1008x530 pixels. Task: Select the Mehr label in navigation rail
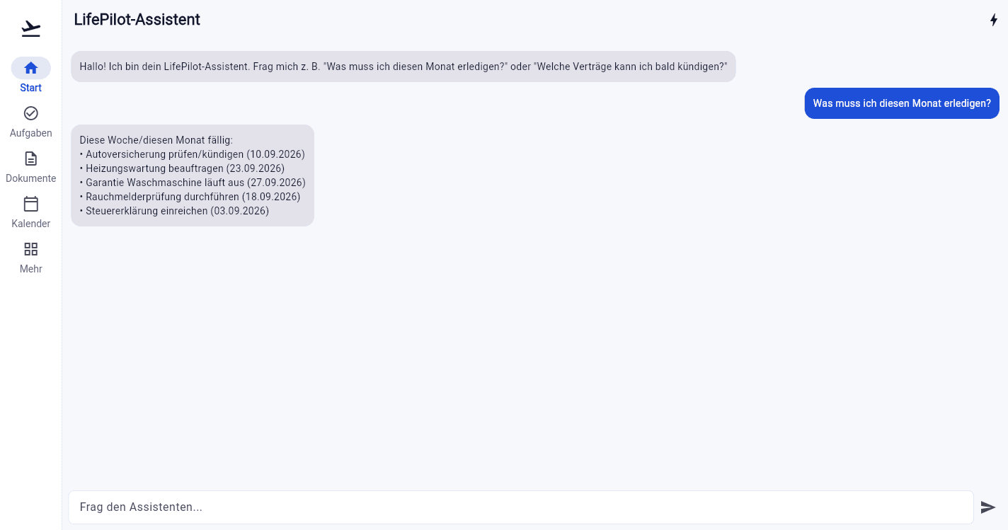click(x=31, y=269)
